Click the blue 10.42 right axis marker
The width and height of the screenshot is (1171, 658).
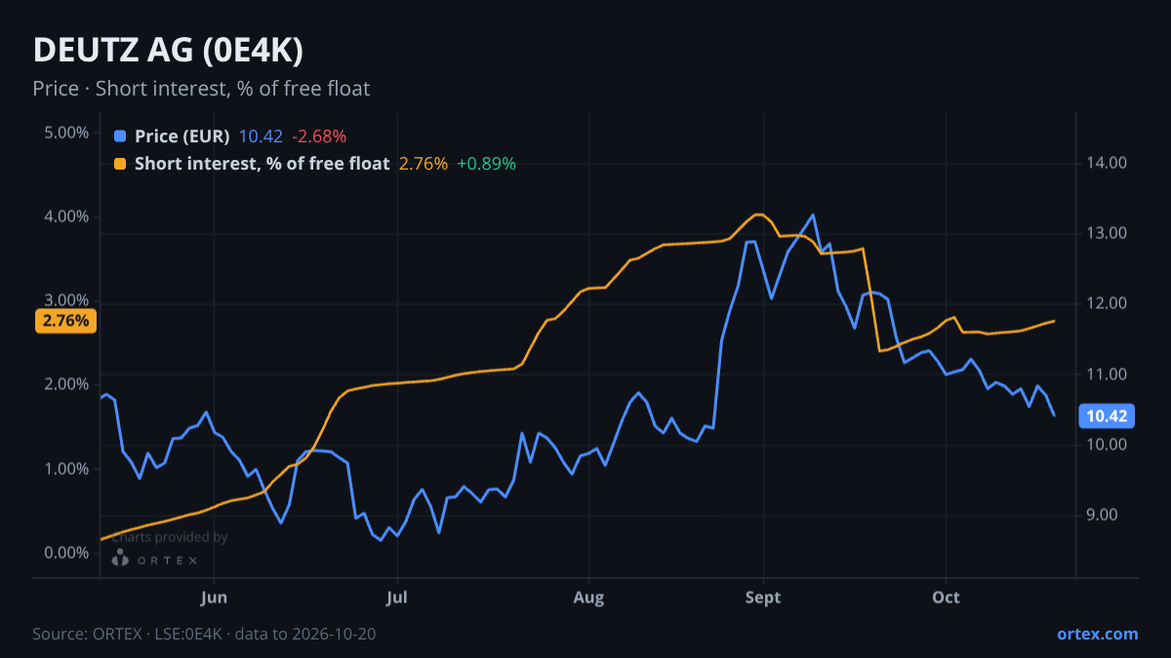(x=1107, y=416)
